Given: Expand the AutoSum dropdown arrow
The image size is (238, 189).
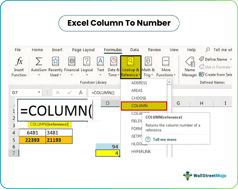Looking at the screenshot, I should pos(39,75).
